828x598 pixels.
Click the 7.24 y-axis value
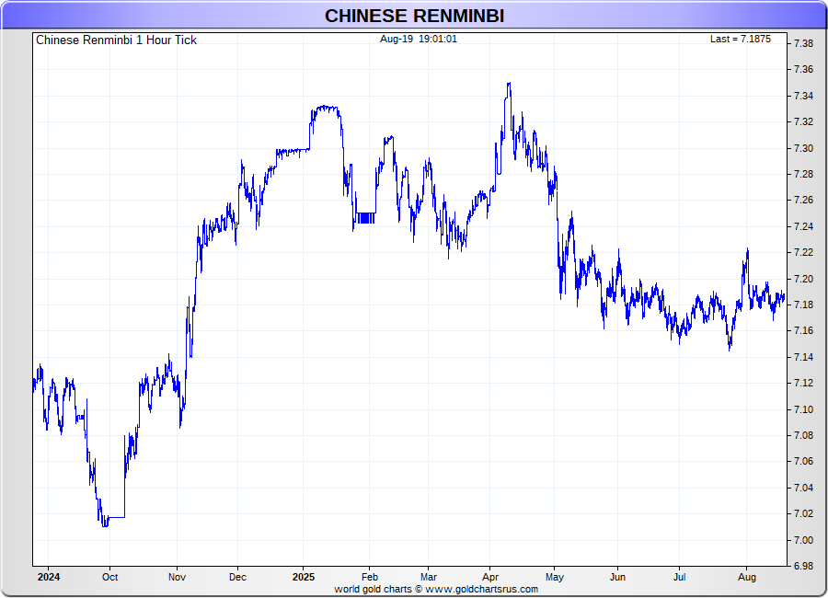804,226
